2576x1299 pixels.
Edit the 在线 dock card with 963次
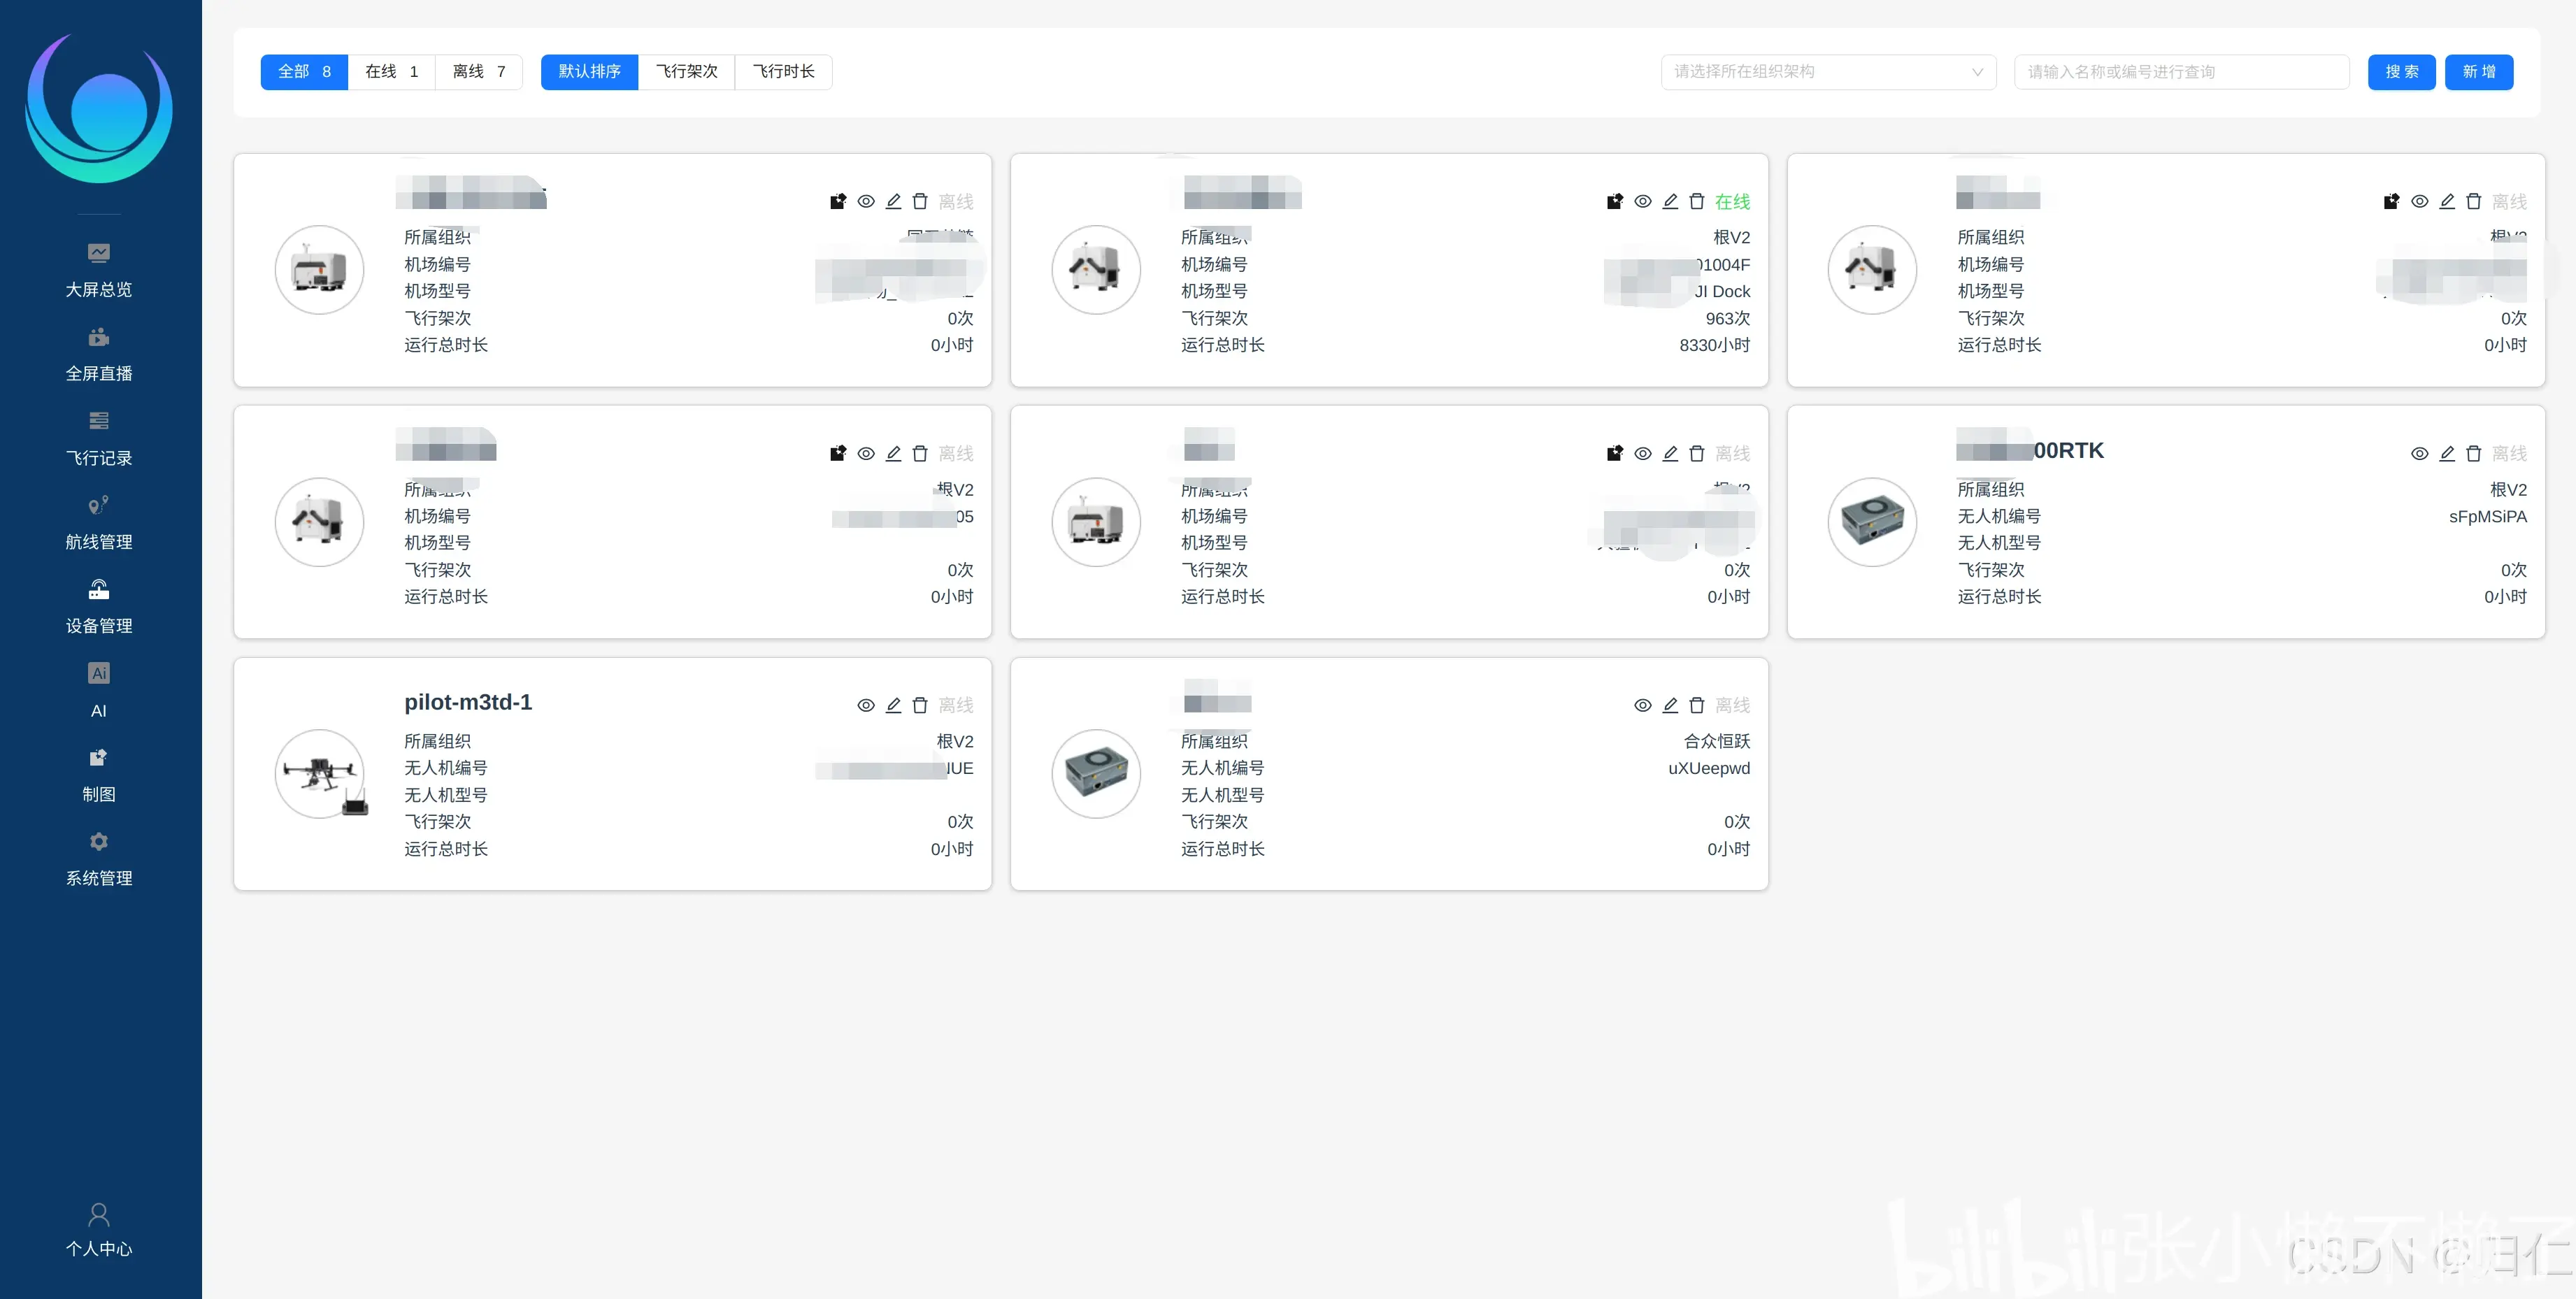tap(1670, 201)
